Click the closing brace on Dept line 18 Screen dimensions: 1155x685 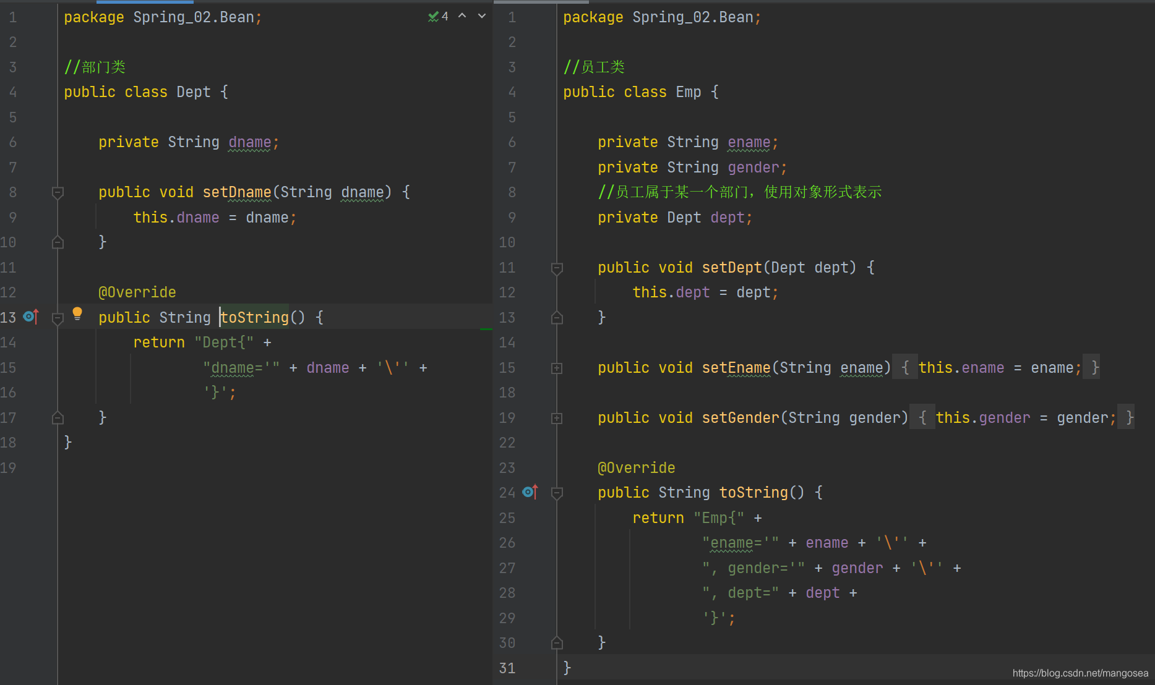coord(68,443)
